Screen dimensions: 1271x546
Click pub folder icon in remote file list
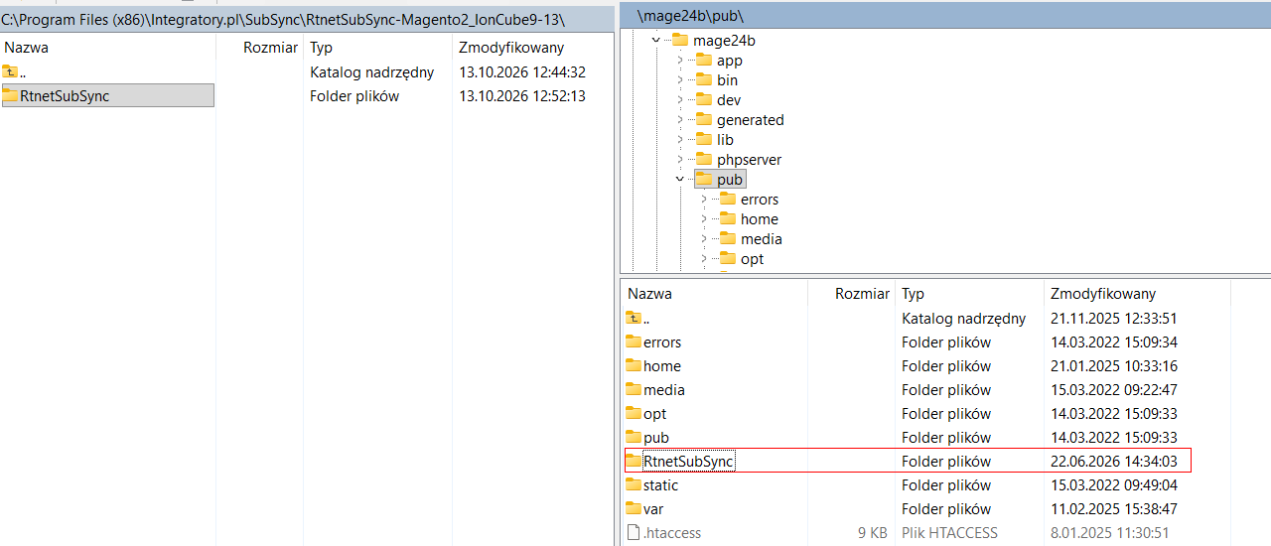(x=634, y=437)
